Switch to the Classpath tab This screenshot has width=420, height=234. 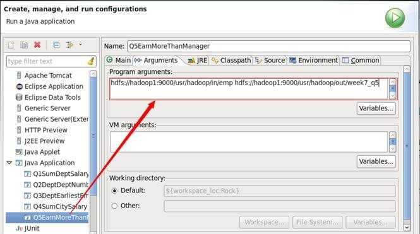[231, 61]
